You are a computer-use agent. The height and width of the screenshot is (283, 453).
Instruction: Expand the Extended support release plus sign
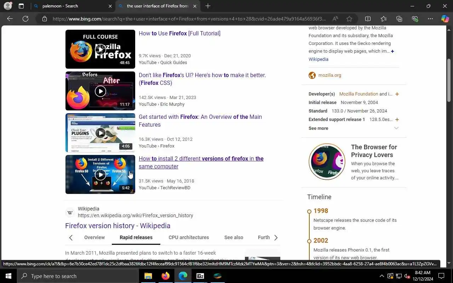click(397, 120)
